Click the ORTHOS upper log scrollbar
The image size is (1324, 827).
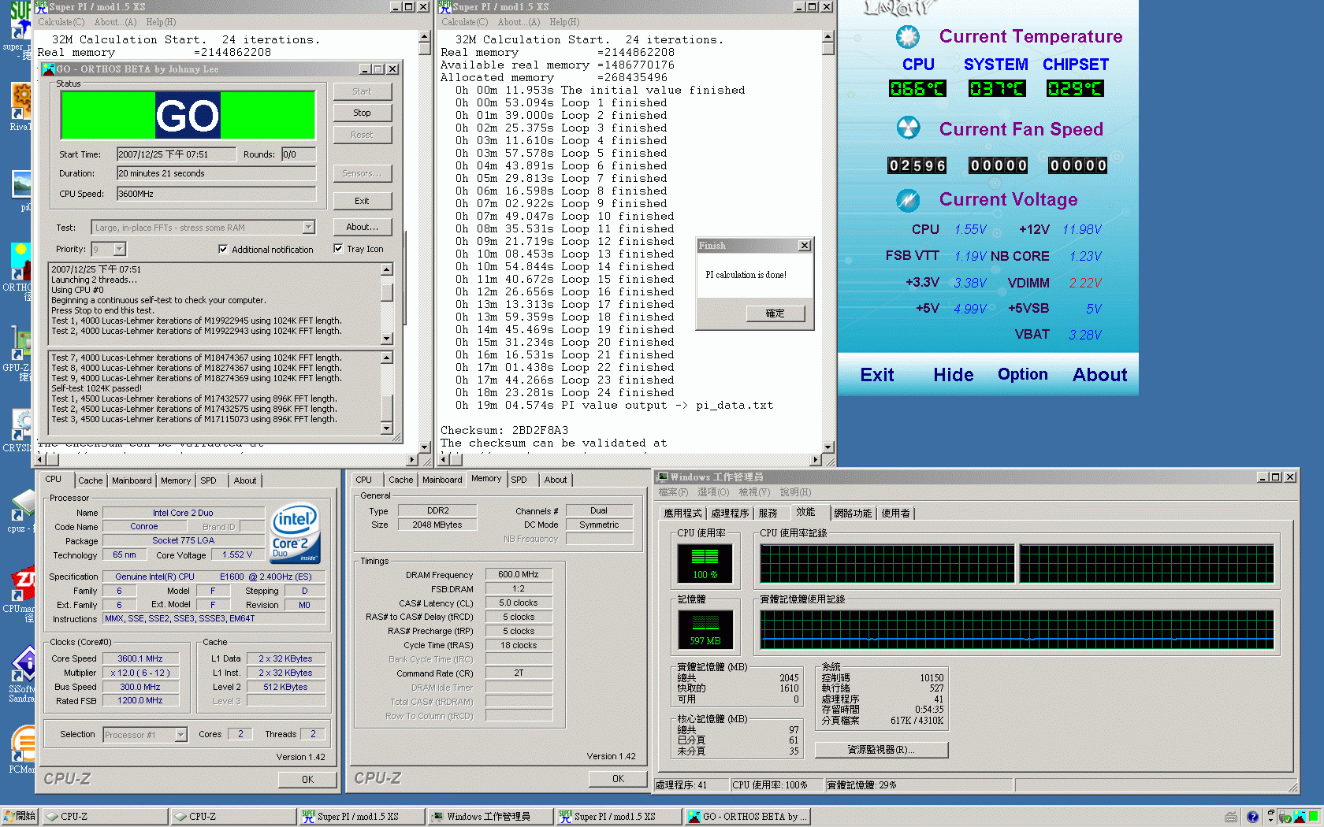tap(386, 304)
